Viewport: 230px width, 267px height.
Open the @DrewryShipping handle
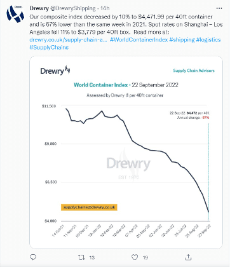[72, 8]
